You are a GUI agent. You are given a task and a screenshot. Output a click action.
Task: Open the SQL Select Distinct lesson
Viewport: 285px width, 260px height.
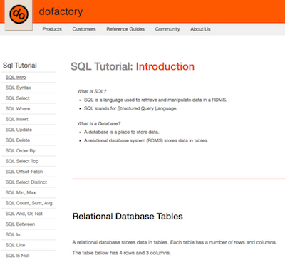26,182
